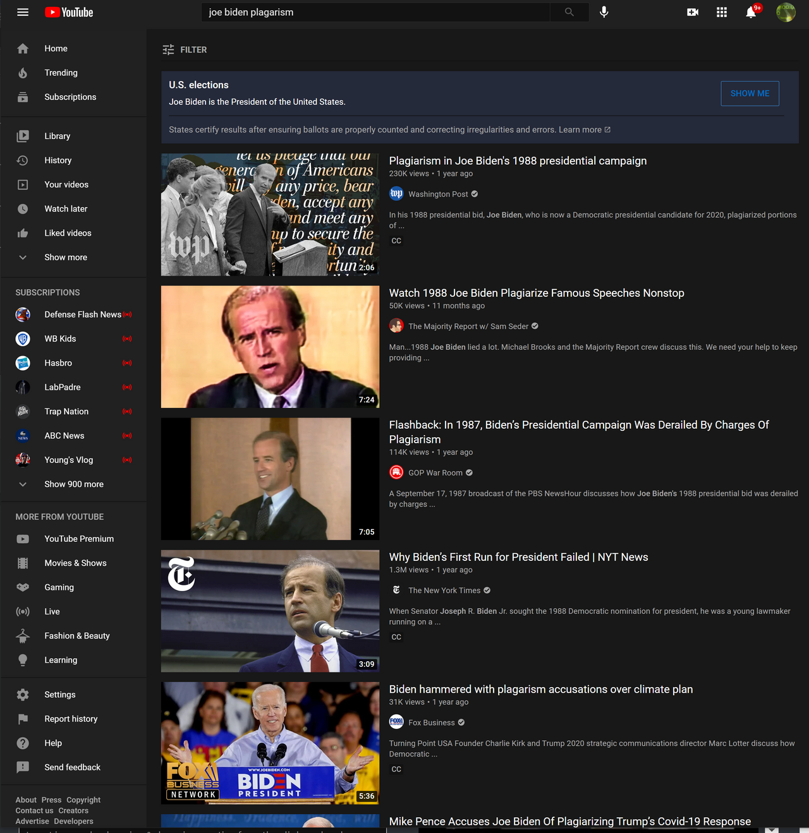The width and height of the screenshot is (809, 833).
Task: Click The New York Times channel name
Action: pos(444,590)
